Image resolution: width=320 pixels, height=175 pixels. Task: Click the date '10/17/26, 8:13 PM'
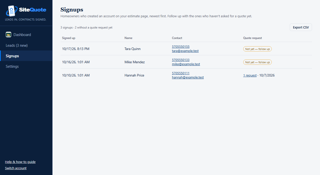(76, 49)
